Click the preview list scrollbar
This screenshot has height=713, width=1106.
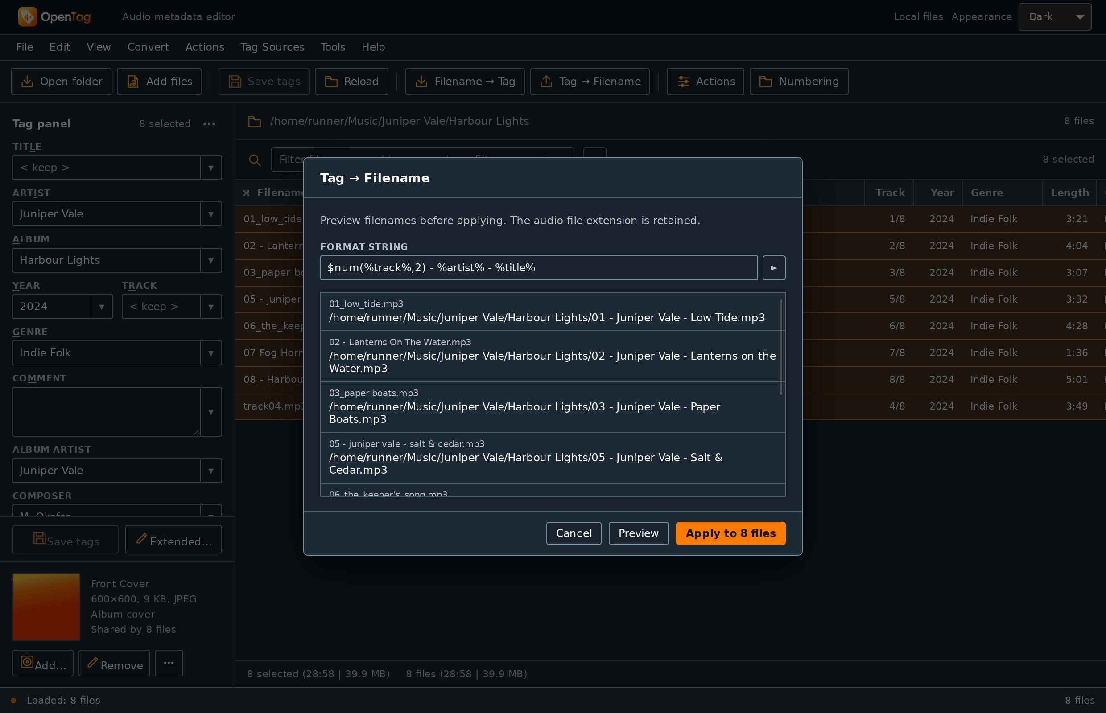point(781,347)
